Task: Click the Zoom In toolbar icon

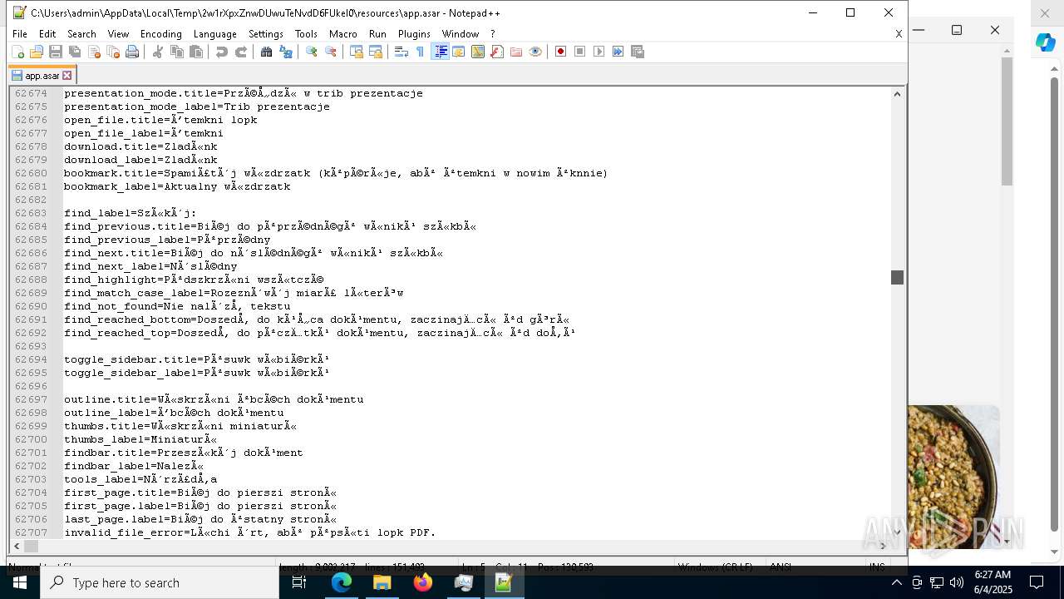Action: point(312,52)
